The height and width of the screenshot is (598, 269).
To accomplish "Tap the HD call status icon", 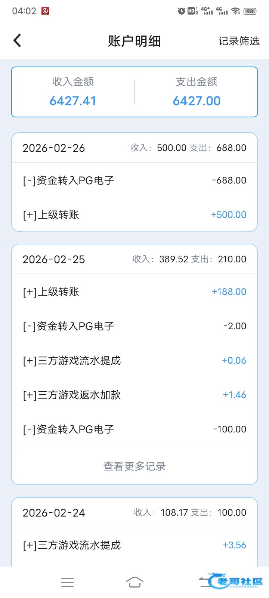I will (x=192, y=11).
